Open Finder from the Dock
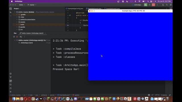The height and width of the screenshot is (102, 182). coord(14,99)
